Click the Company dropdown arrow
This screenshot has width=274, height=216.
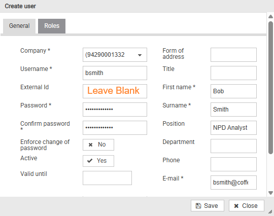click(140, 55)
